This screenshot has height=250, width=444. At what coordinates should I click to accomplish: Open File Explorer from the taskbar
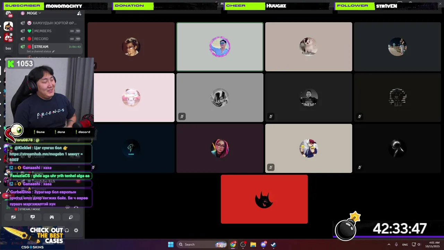[x=253, y=244]
